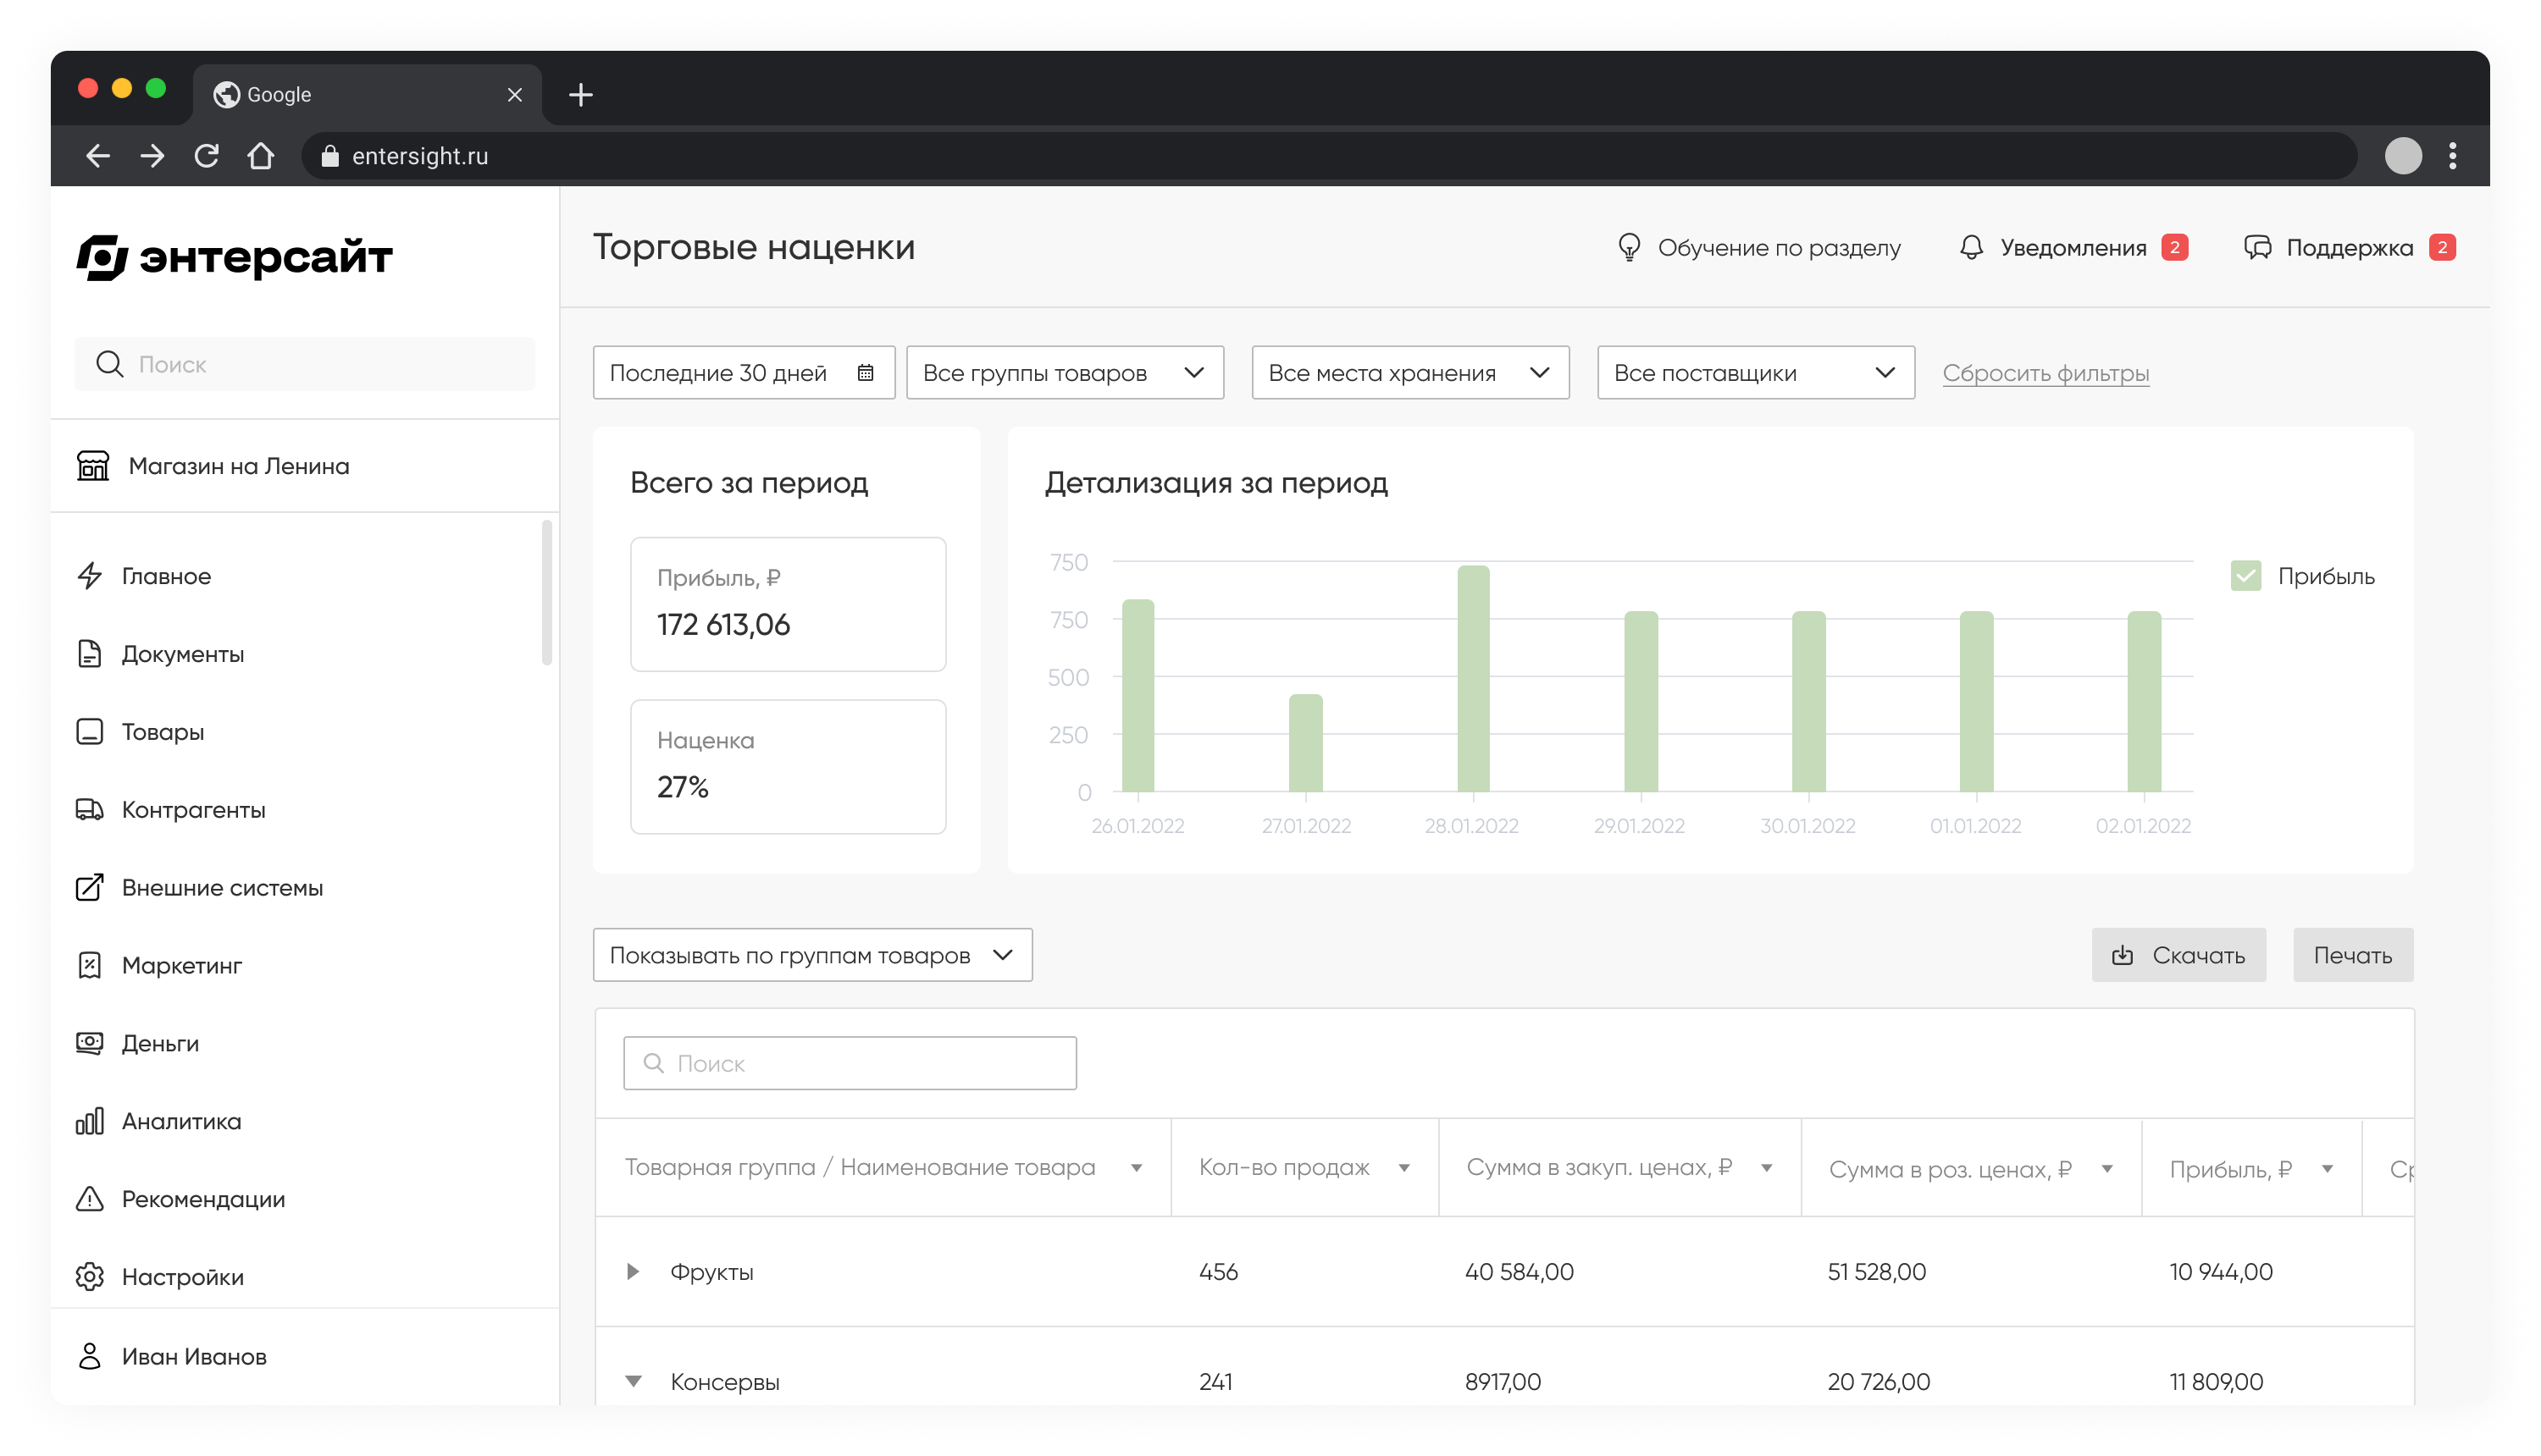Image resolution: width=2541 pixels, height=1456 pixels.
Task: Click the Наценка 27% card
Action: [x=788, y=767]
